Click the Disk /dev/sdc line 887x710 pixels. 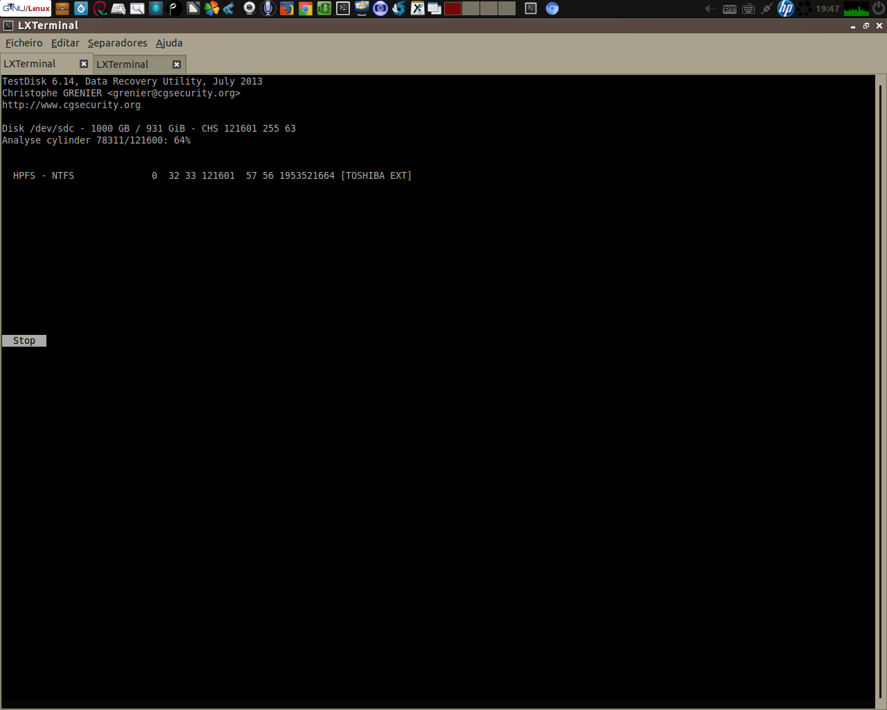[x=149, y=128]
